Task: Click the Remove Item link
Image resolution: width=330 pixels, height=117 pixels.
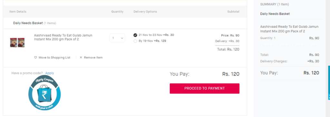Action: [x=93, y=57]
